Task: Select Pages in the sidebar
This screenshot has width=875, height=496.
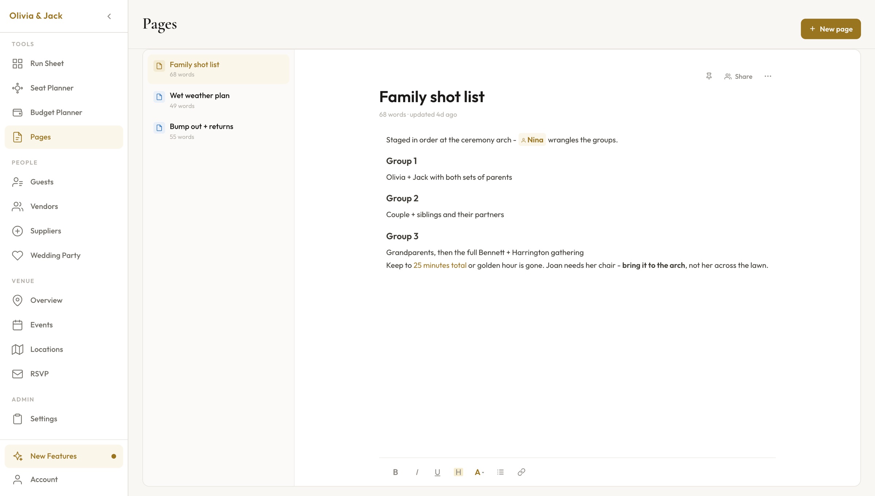Action: pos(64,137)
